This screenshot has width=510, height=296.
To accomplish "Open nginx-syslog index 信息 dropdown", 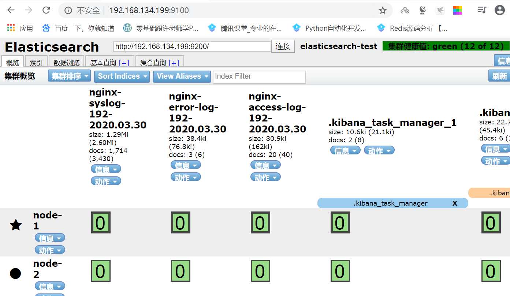I will [106, 169].
